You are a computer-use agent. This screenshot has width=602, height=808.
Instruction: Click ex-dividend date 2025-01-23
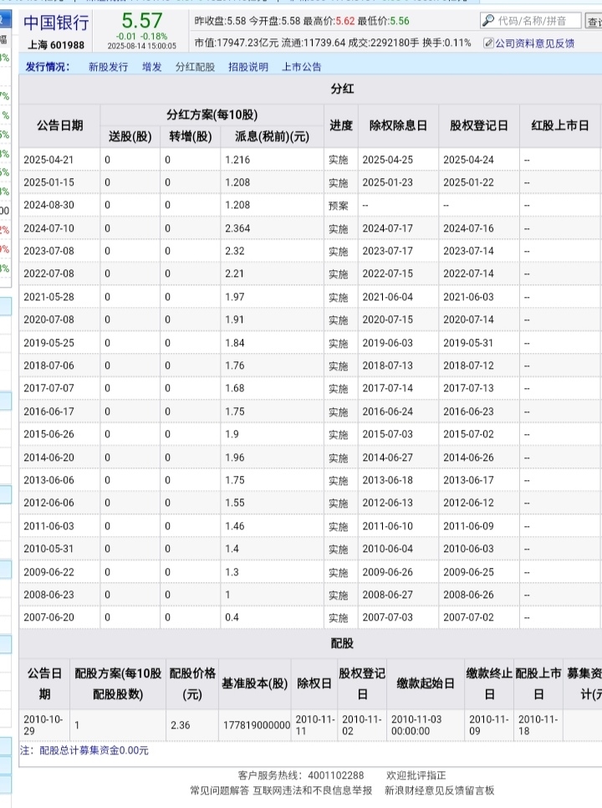(x=388, y=182)
